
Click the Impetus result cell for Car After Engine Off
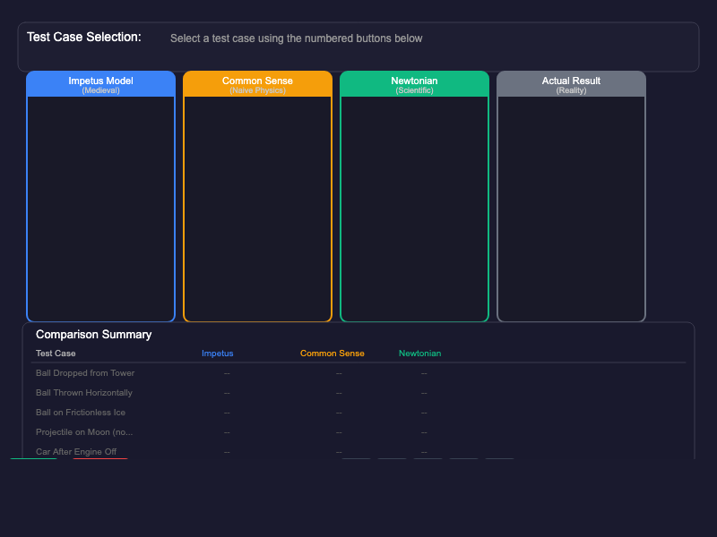tap(227, 452)
